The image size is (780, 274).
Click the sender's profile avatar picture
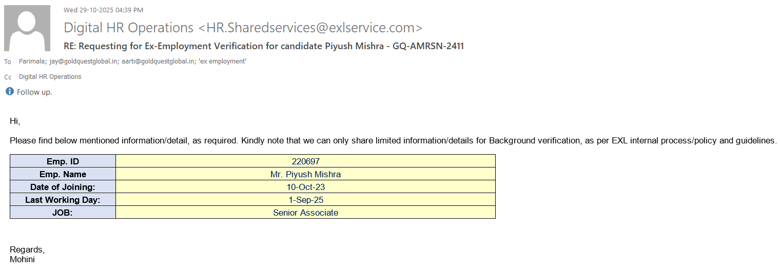coord(27,28)
